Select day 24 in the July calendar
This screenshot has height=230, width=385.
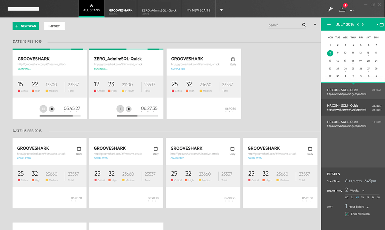(345, 69)
